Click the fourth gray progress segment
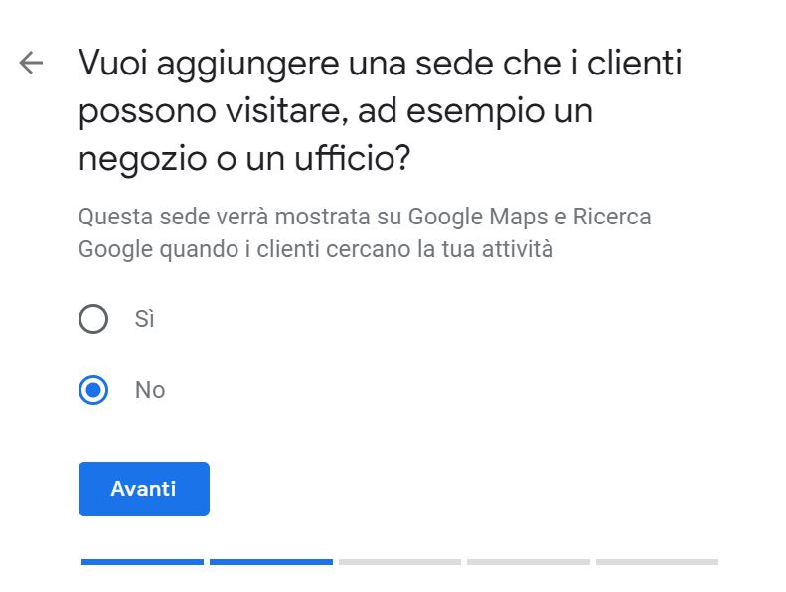The width and height of the screenshot is (786, 592). coord(529,562)
